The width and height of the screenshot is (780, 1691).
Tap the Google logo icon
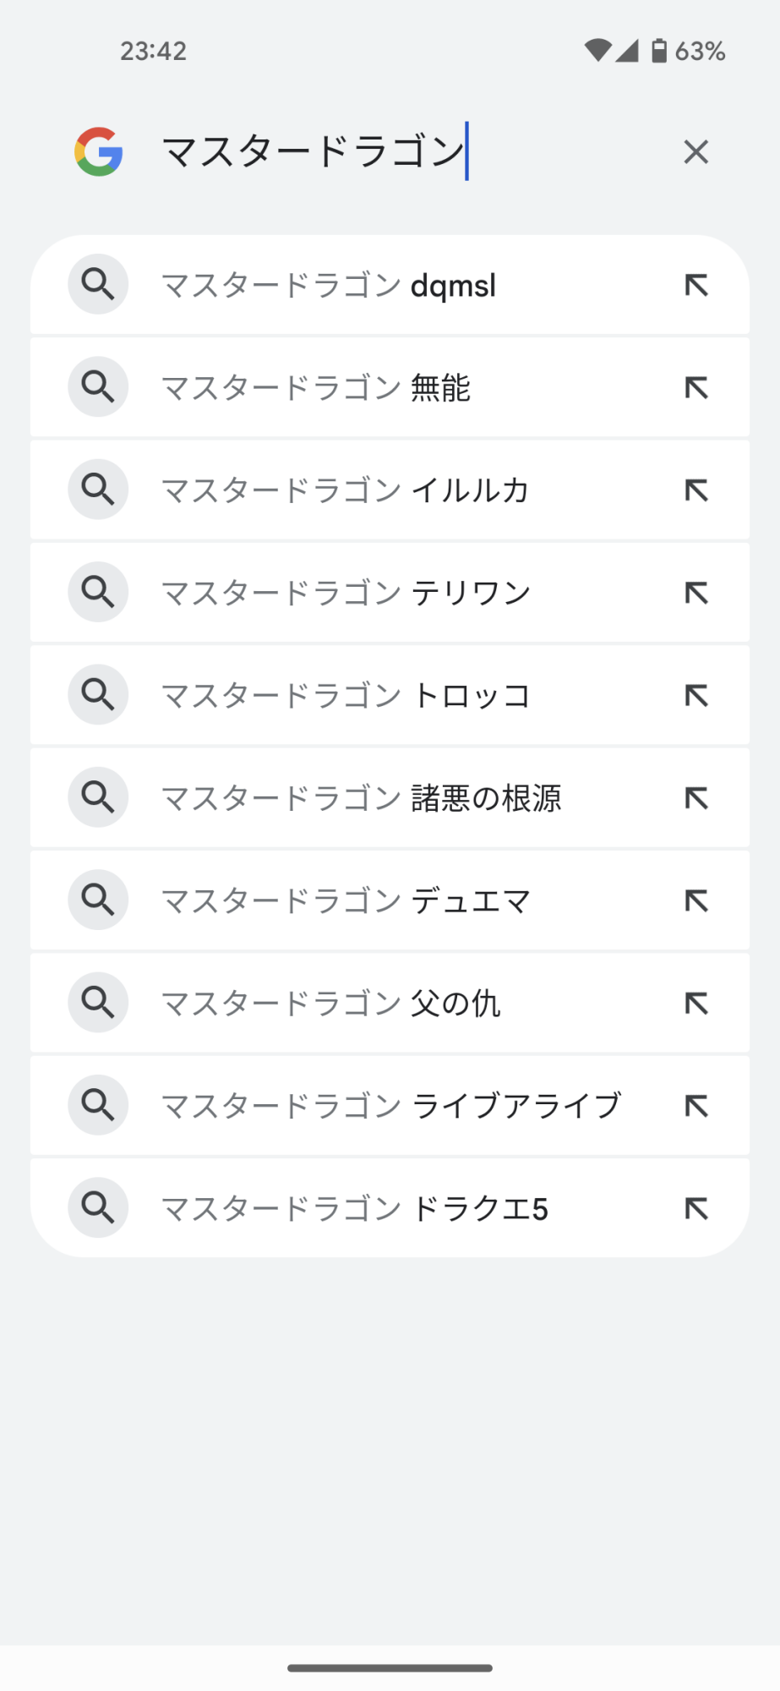click(99, 152)
